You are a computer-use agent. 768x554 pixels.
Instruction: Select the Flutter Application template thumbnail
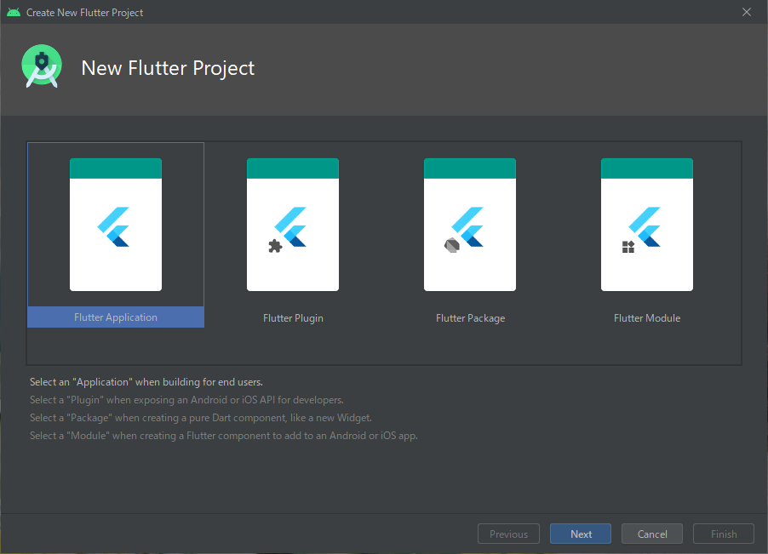click(116, 225)
